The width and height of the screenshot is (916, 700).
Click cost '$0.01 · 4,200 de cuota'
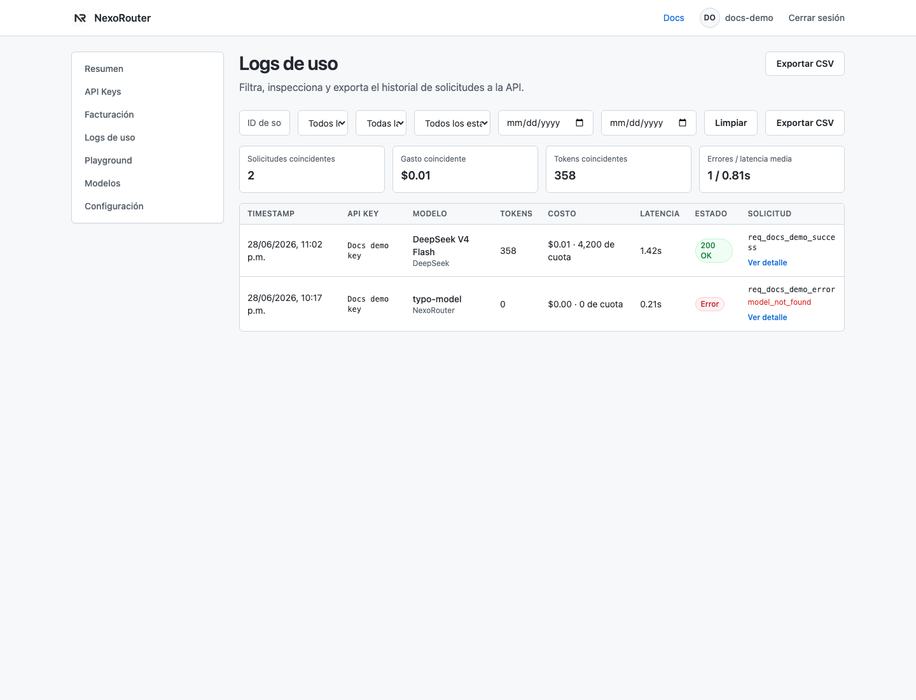coord(581,251)
